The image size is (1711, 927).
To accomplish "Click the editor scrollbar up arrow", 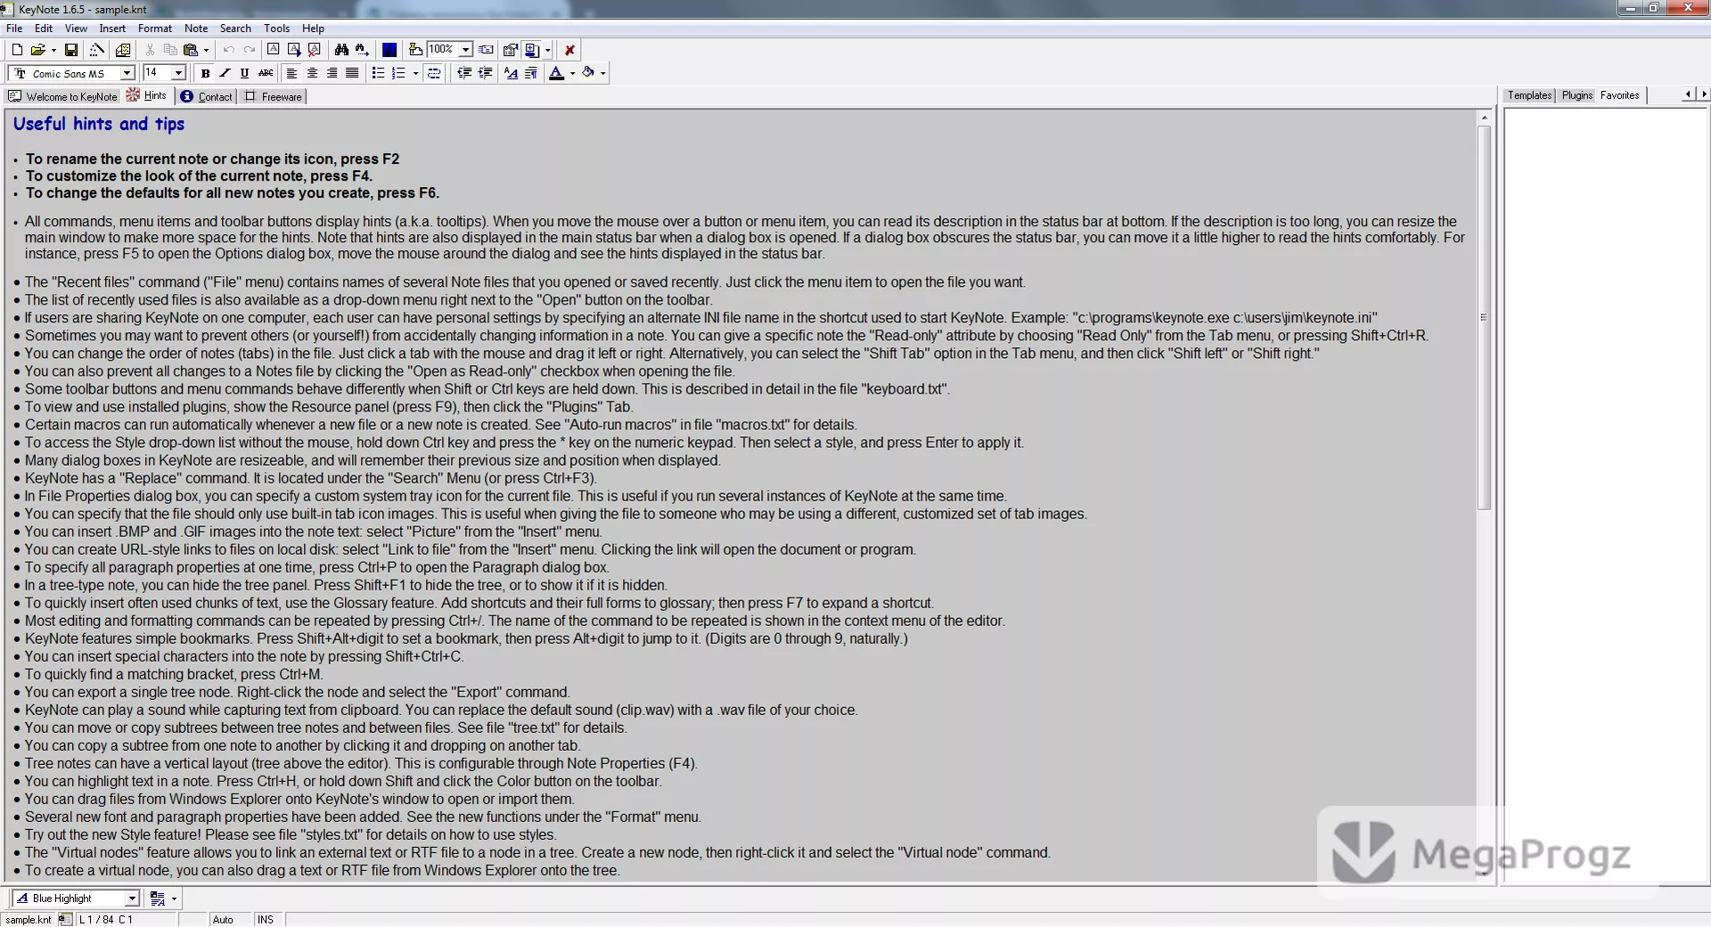I will coord(1484,118).
